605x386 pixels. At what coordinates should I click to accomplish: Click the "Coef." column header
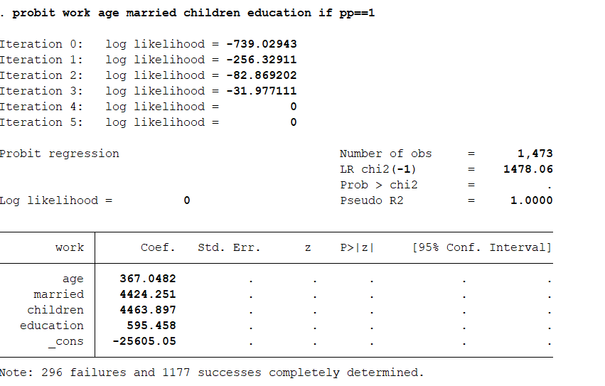point(158,247)
